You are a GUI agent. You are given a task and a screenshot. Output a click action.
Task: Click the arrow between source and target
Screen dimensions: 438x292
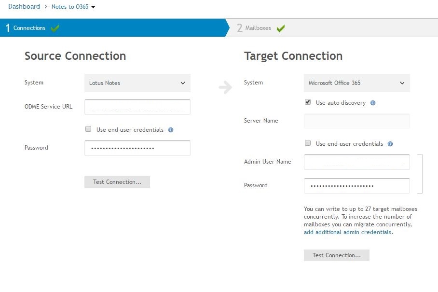click(x=225, y=87)
